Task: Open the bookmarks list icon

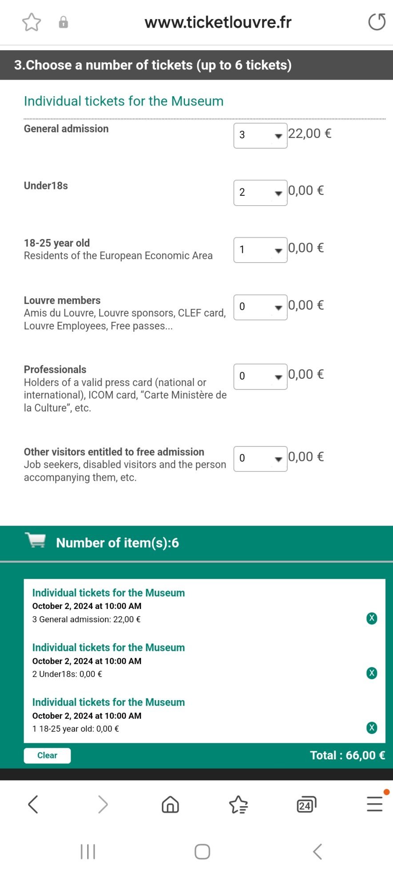Action: 238,804
